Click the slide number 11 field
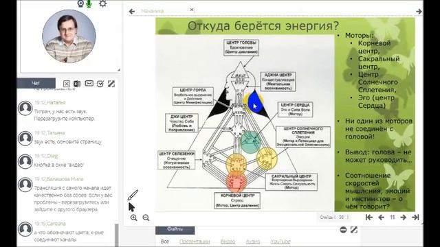Screen dimensions: 440x247 (x=393, y=217)
